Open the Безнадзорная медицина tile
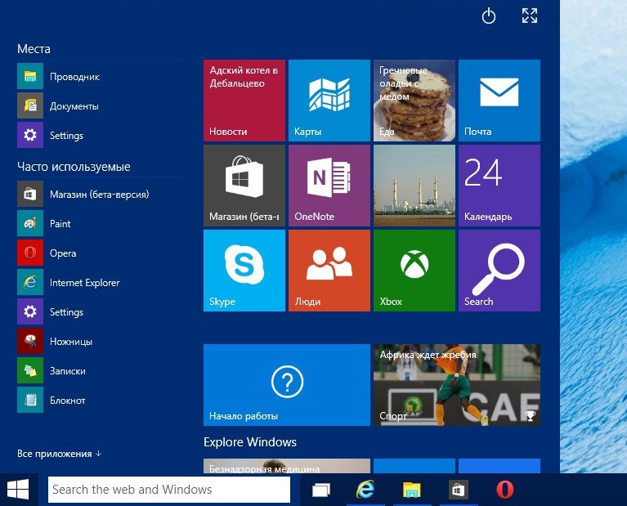This screenshot has height=506, width=627. (287, 466)
